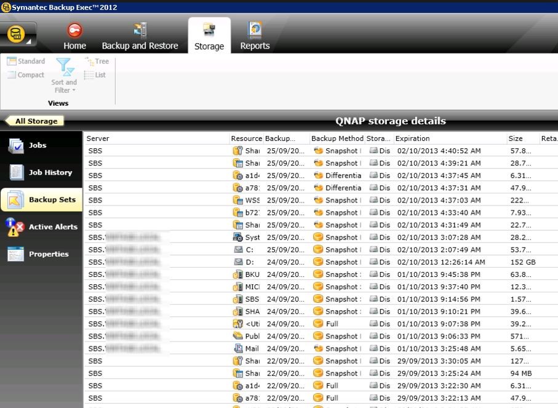Click the disk storage icon in the 94 MB row
Image resolution: width=558 pixels, height=408 pixels.
point(373,373)
